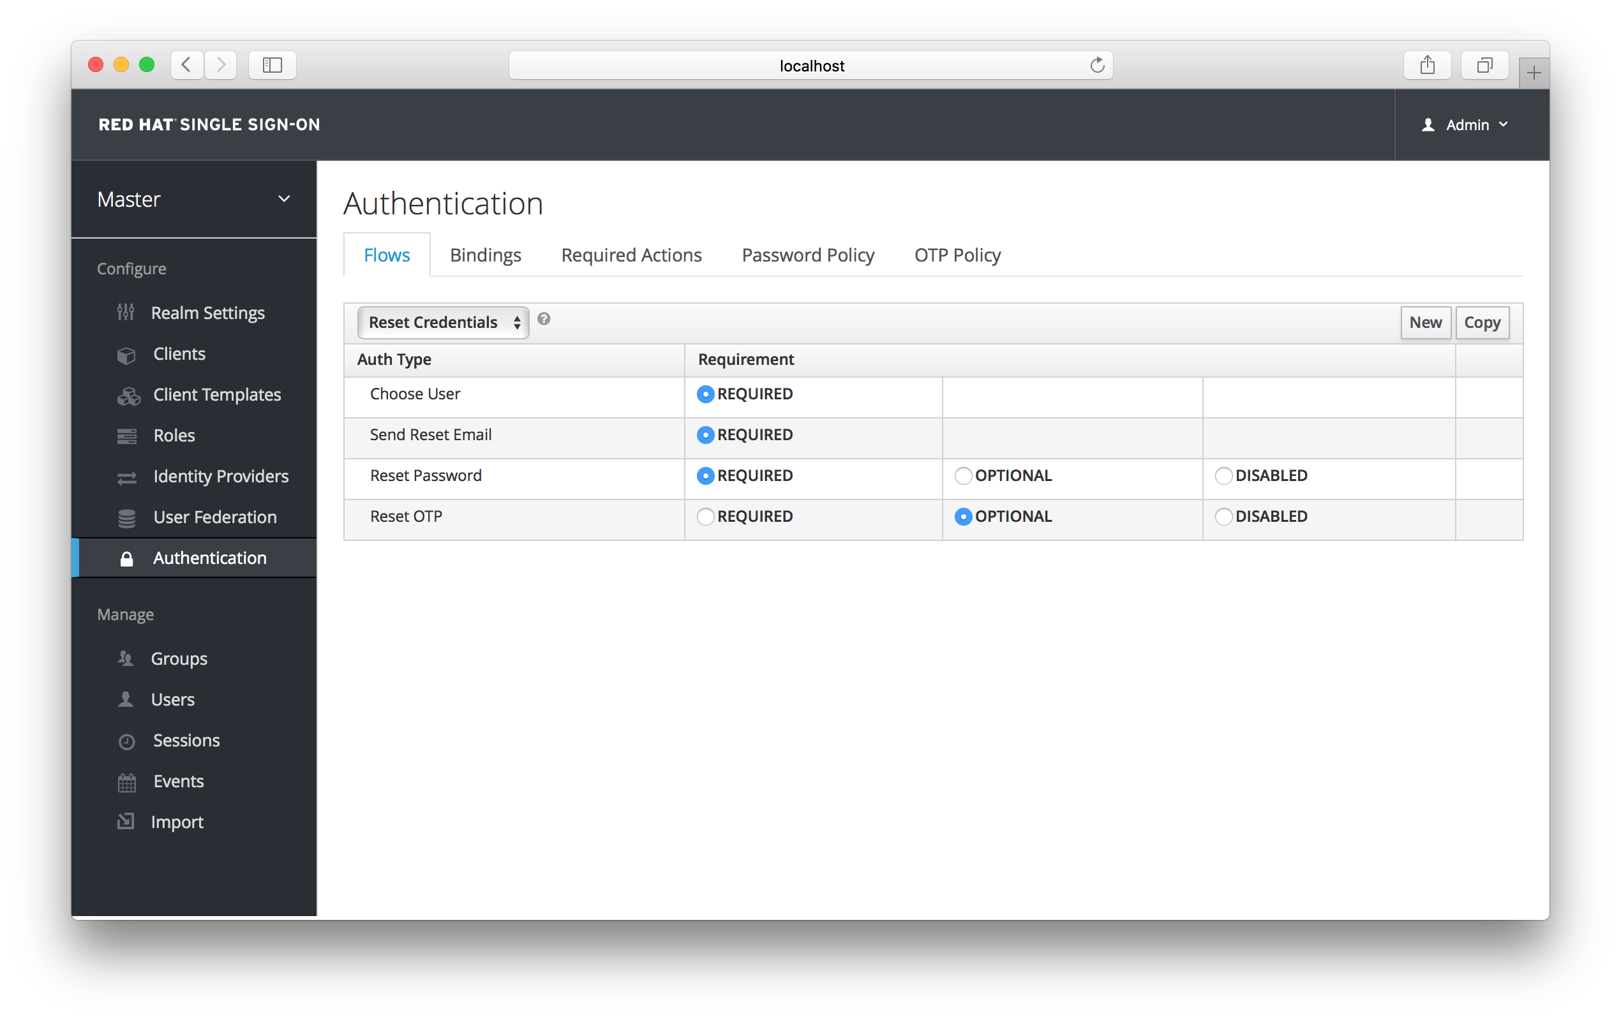Click the Clients icon
The width and height of the screenshot is (1621, 1022).
pos(130,353)
